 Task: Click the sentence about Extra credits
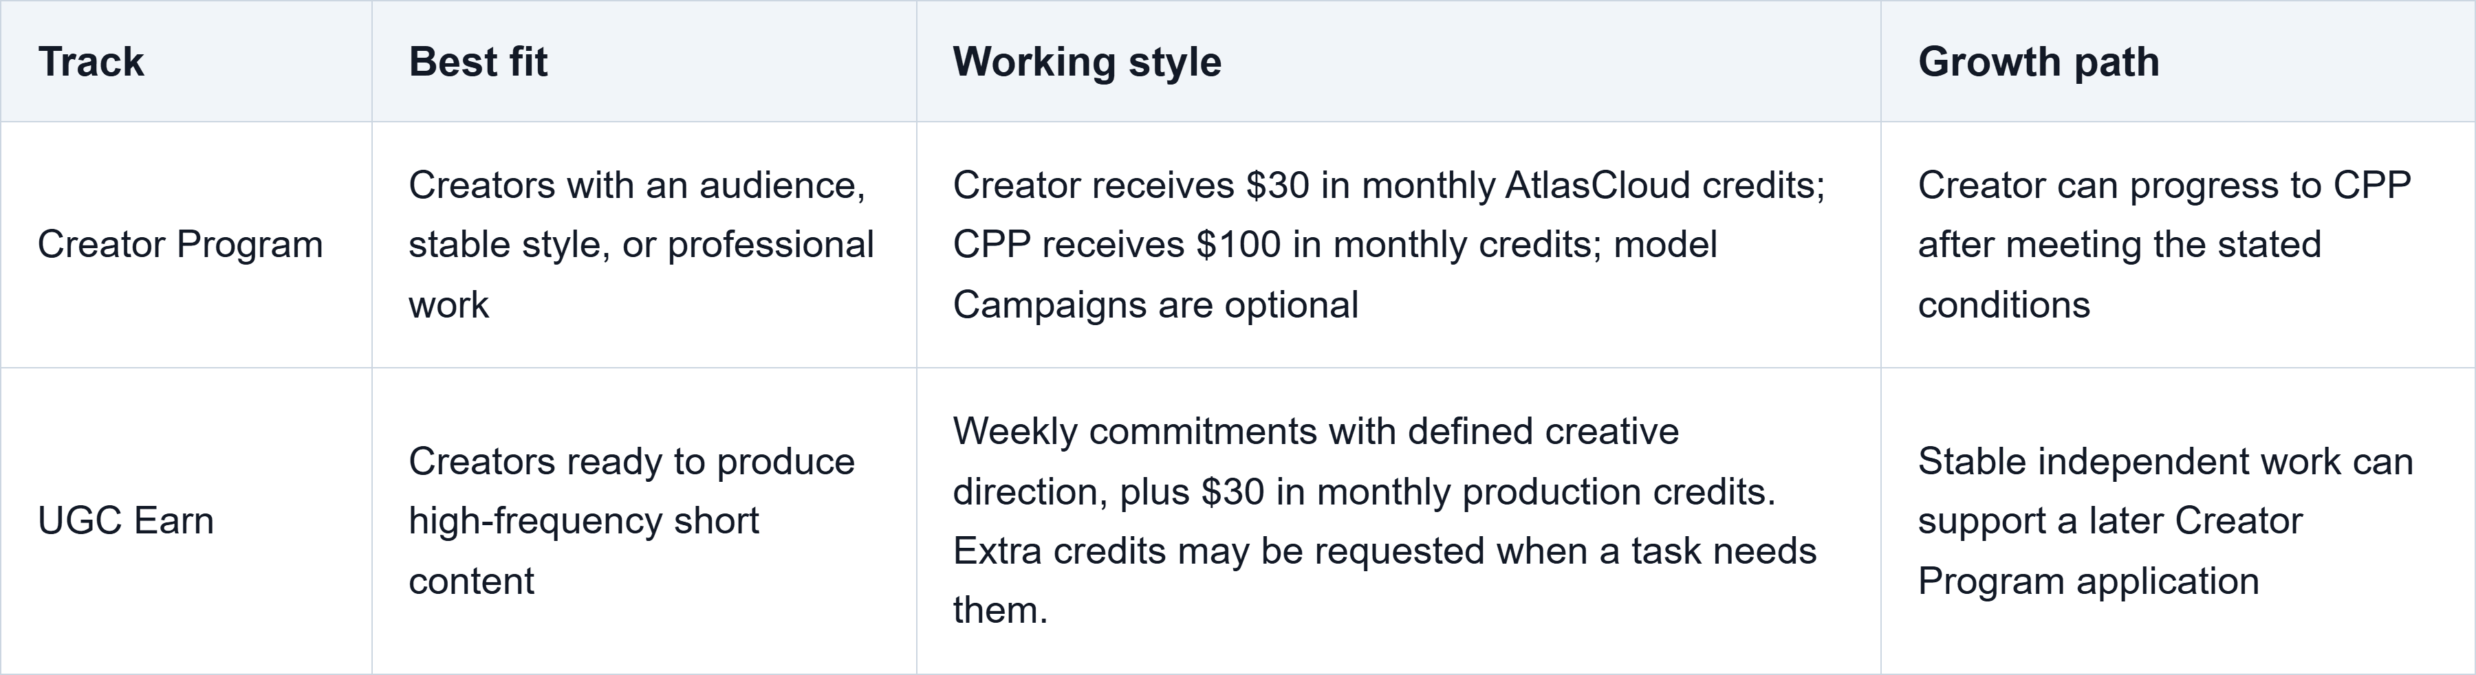pos(1384,581)
